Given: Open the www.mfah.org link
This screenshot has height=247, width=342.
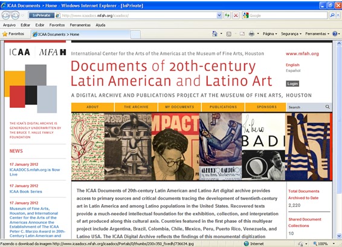Looking at the screenshot, I should tap(302, 53).
